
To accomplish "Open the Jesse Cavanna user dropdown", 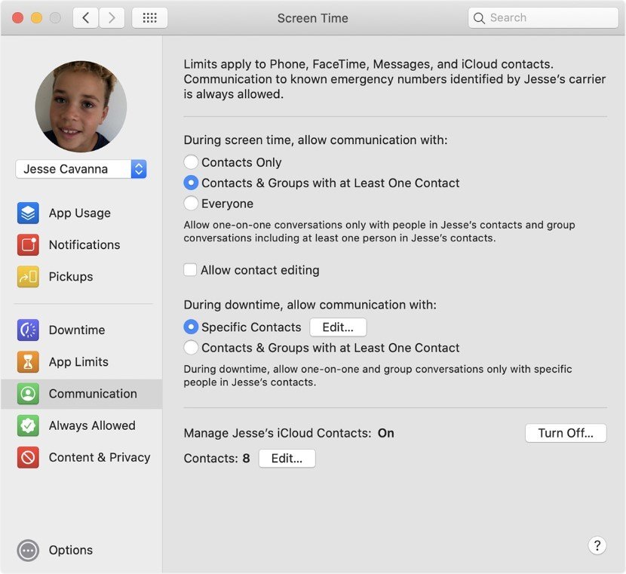I will click(81, 169).
